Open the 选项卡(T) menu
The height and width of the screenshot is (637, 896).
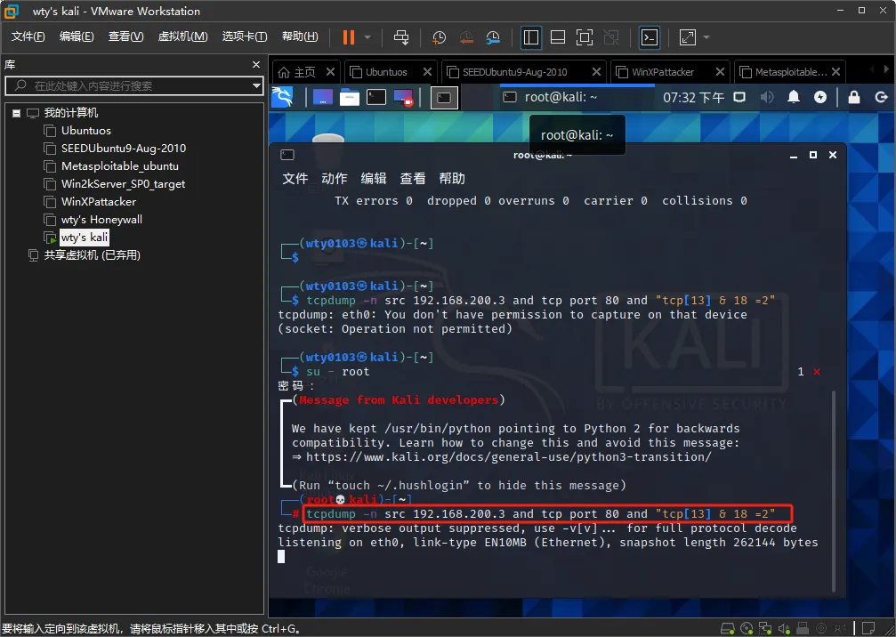(244, 36)
